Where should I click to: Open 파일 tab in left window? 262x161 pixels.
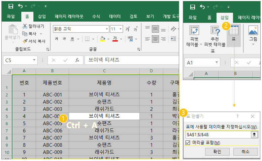[11, 16]
